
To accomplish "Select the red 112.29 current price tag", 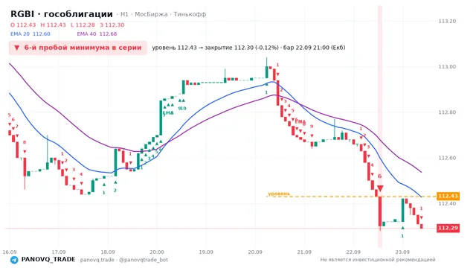I will point(448,229).
